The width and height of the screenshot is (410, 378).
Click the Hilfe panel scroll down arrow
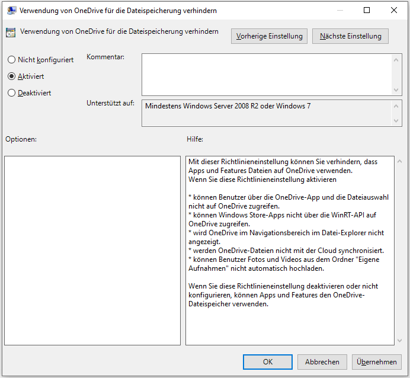point(399,340)
